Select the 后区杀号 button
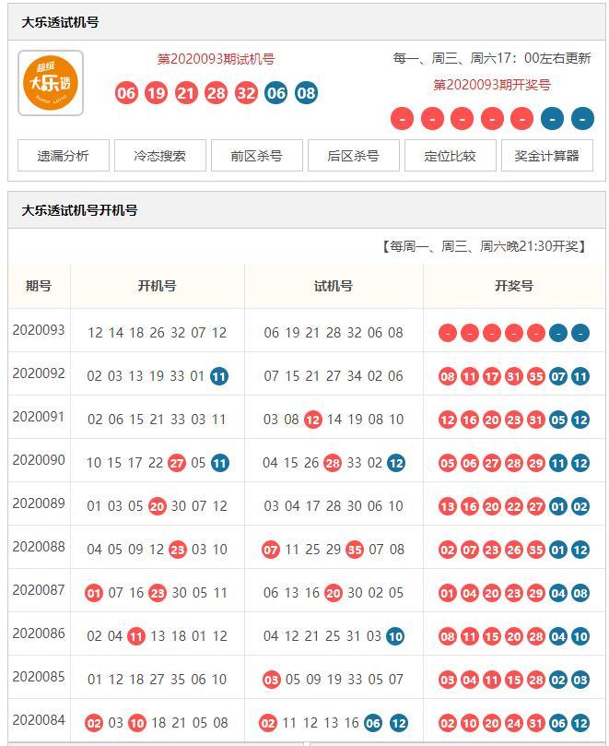Viewport: 609px width, 746px height. [354, 156]
